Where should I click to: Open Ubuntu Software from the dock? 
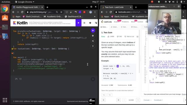tap(5, 18)
